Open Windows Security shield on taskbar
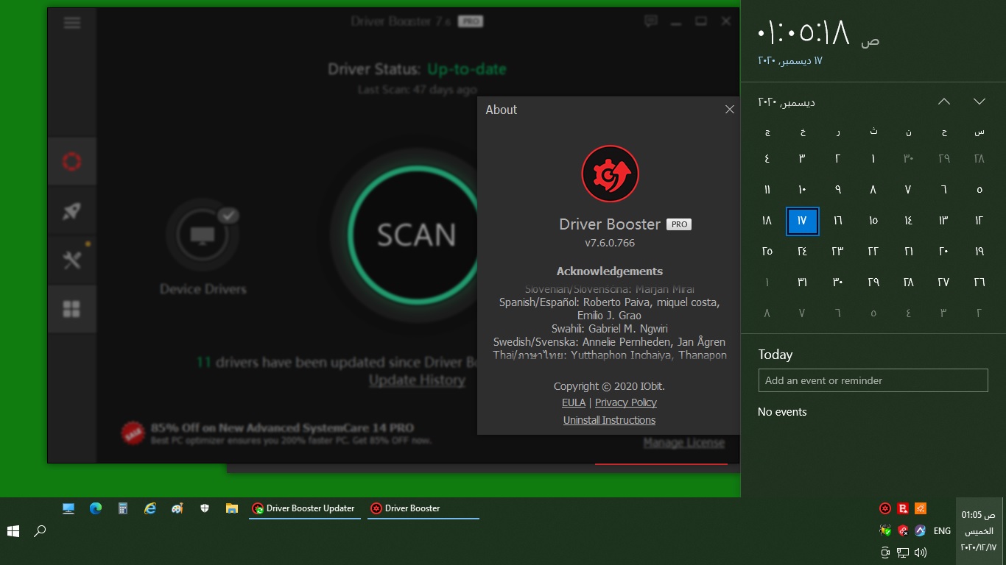The image size is (1006, 565). (205, 508)
